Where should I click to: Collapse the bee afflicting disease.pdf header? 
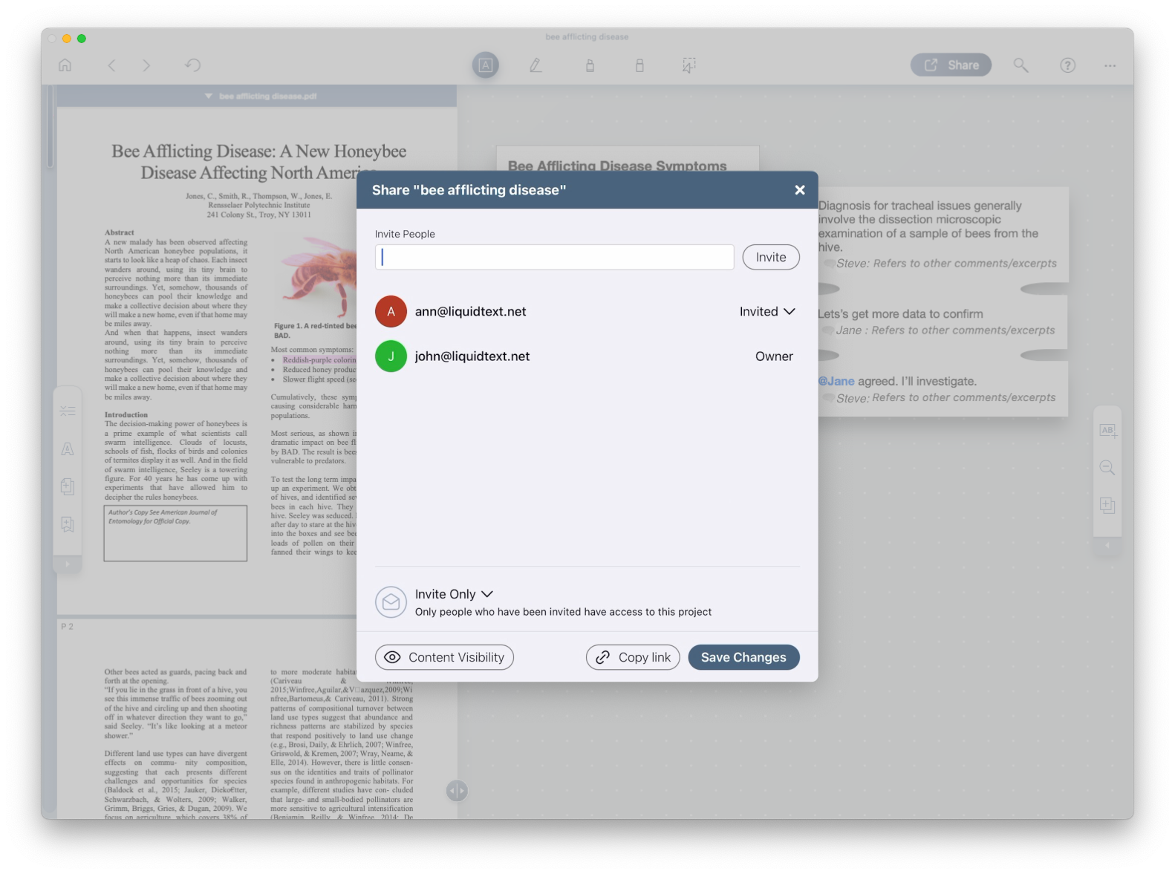209,96
